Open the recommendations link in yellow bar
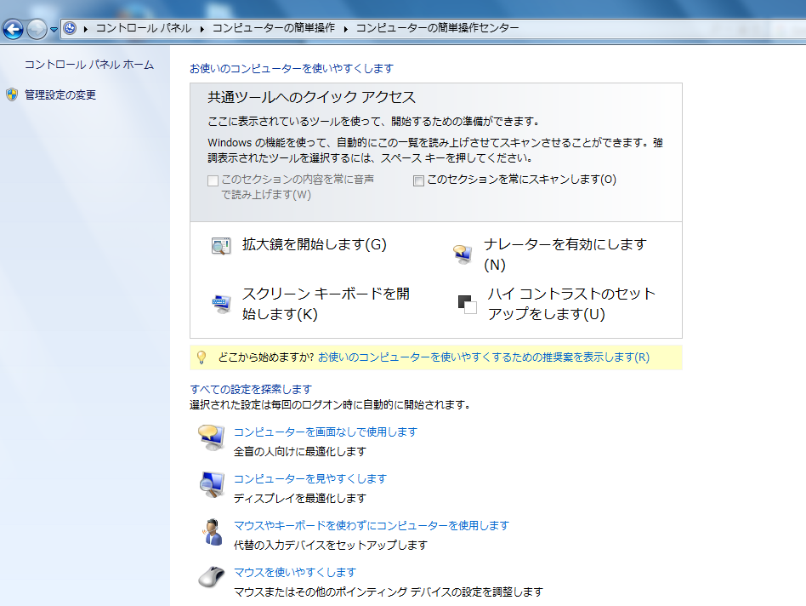 point(483,357)
